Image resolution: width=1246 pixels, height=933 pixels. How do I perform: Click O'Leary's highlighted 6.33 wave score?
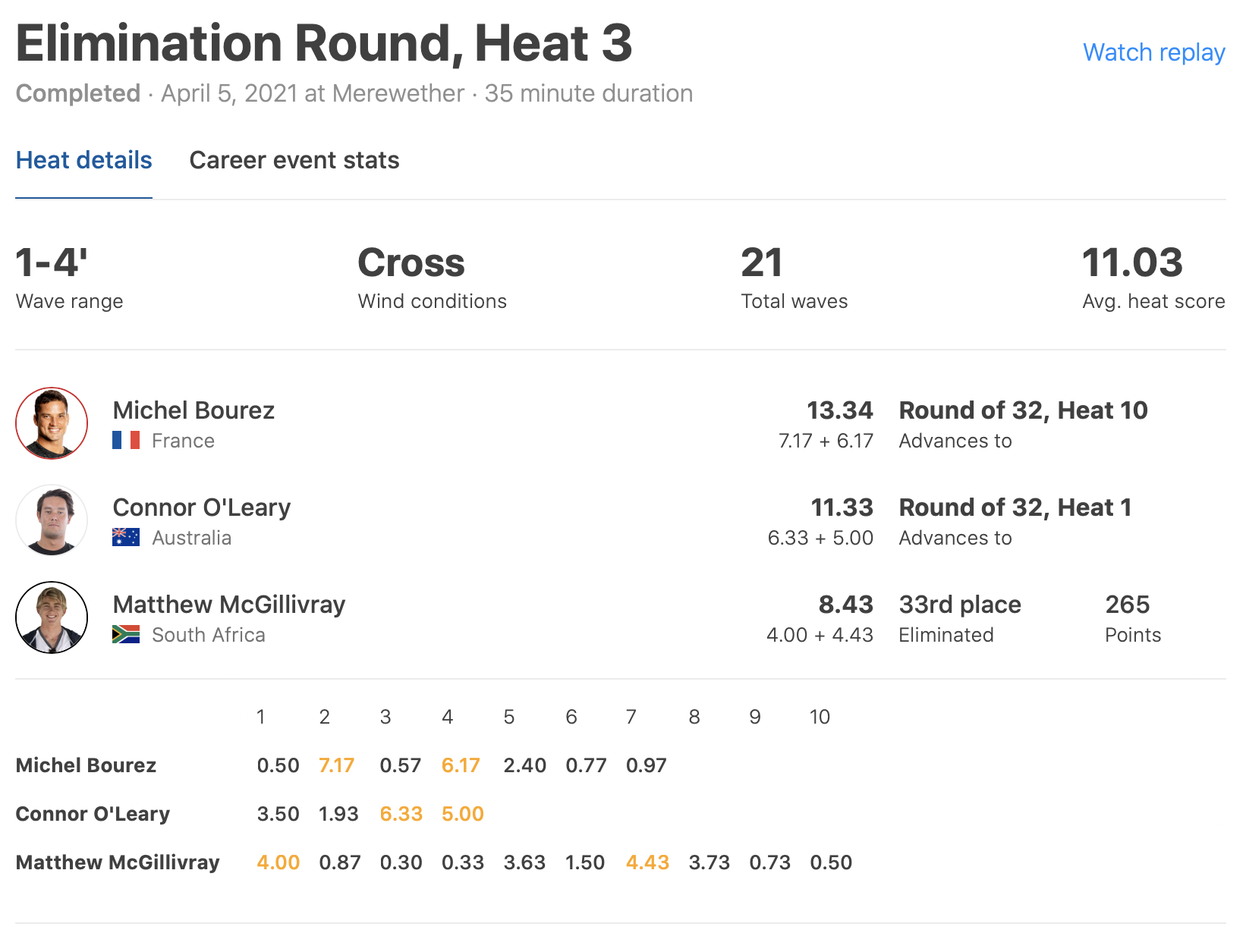point(401,814)
